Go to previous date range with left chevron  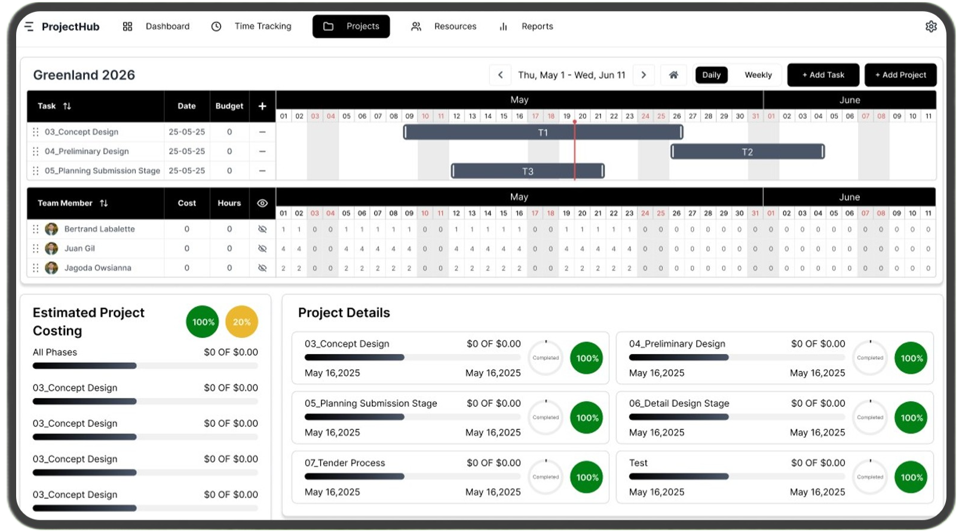pyautogui.click(x=500, y=75)
